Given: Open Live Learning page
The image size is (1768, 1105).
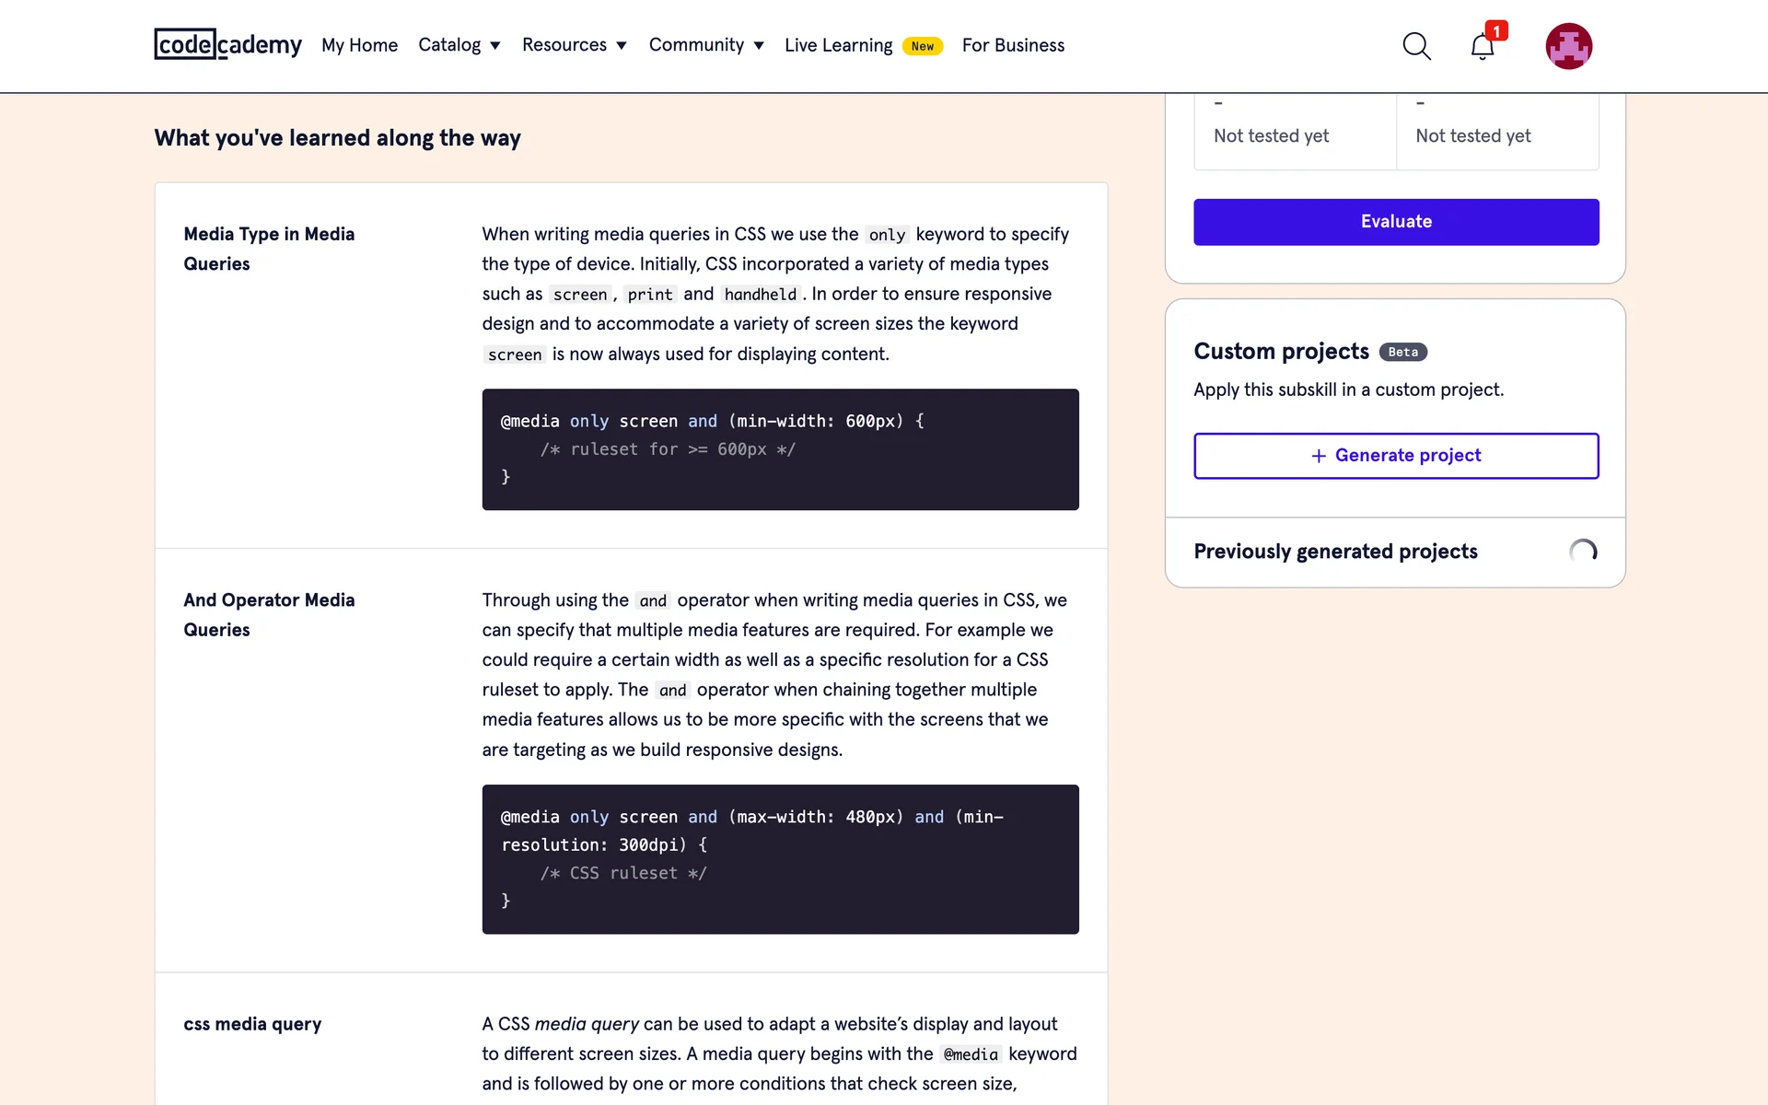Looking at the screenshot, I should pyautogui.click(x=838, y=45).
